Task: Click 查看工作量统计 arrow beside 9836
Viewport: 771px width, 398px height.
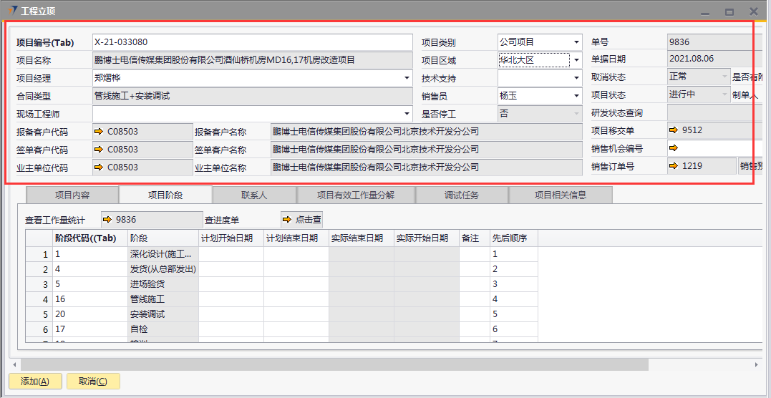Action: point(107,220)
